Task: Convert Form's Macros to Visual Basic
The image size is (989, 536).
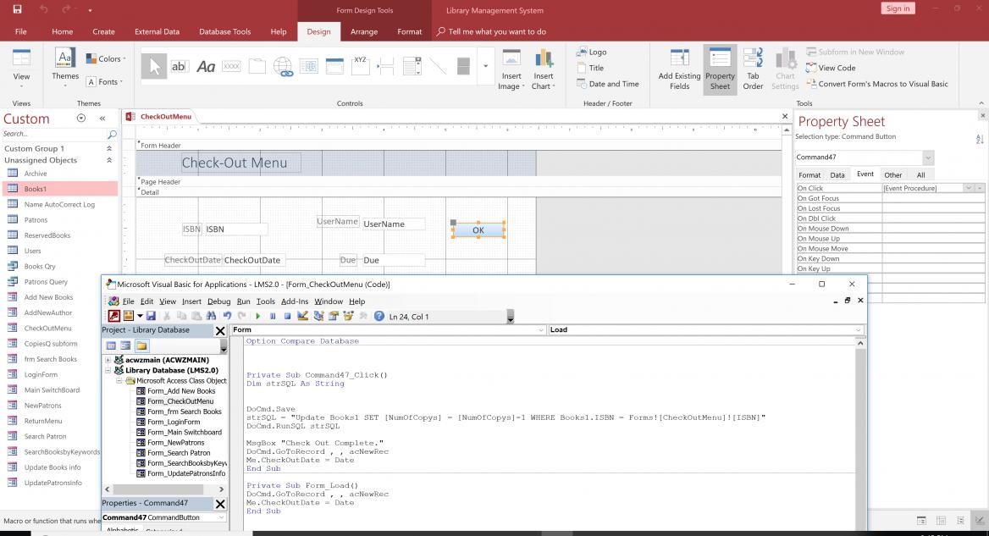Action: click(x=876, y=84)
